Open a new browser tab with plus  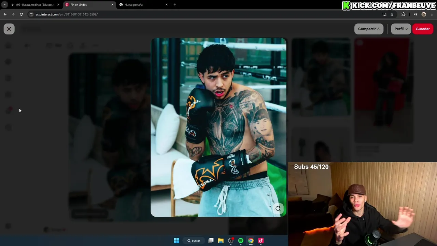tap(175, 5)
